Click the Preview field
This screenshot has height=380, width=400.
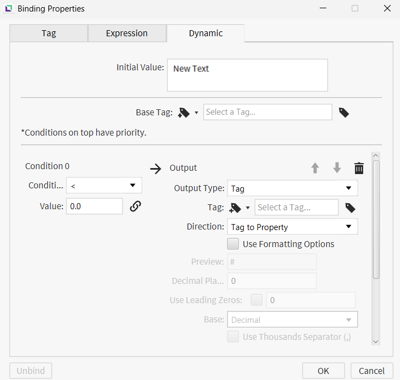[271, 262]
